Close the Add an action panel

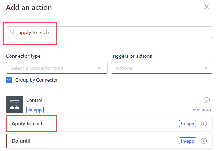tap(207, 7)
